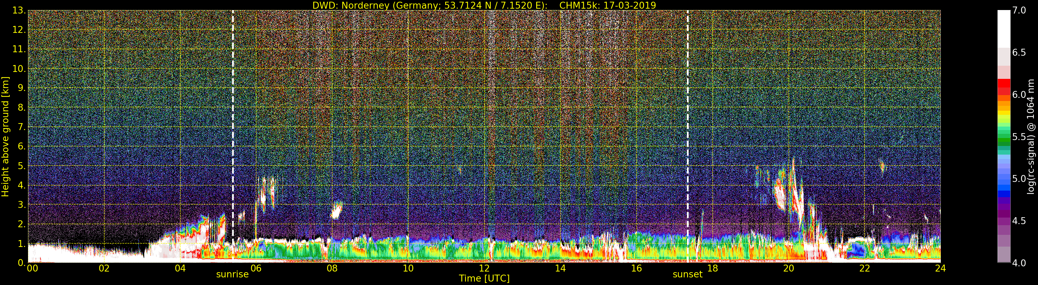Click the 'Time [UTC]' axis label
Screen dimensions: 1038x285
pos(484,278)
